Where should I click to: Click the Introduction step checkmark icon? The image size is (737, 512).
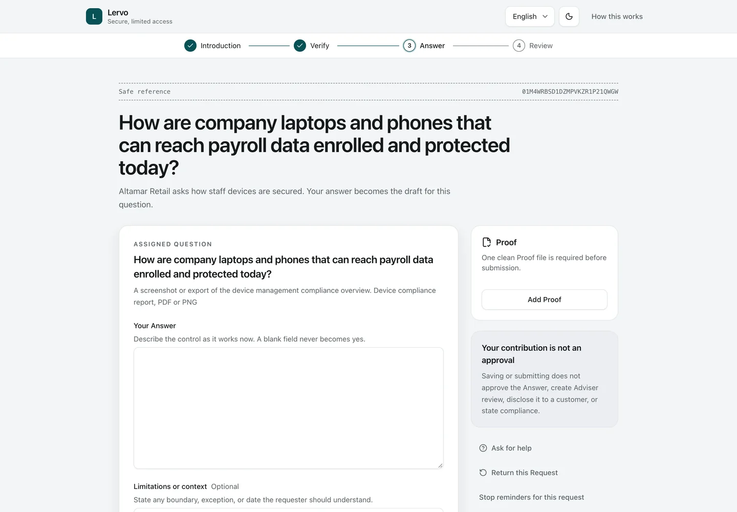click(190, 46)
